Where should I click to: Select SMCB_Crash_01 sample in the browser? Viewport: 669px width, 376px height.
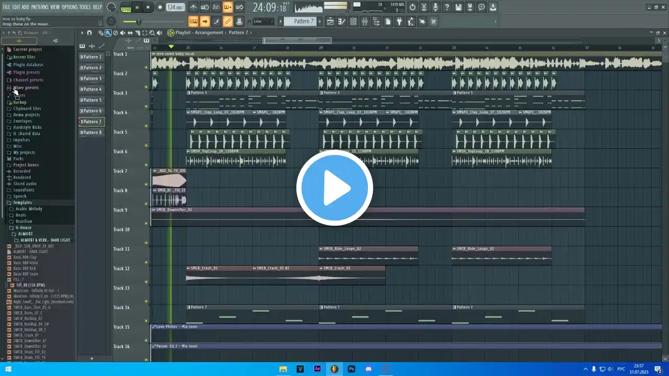26,335
